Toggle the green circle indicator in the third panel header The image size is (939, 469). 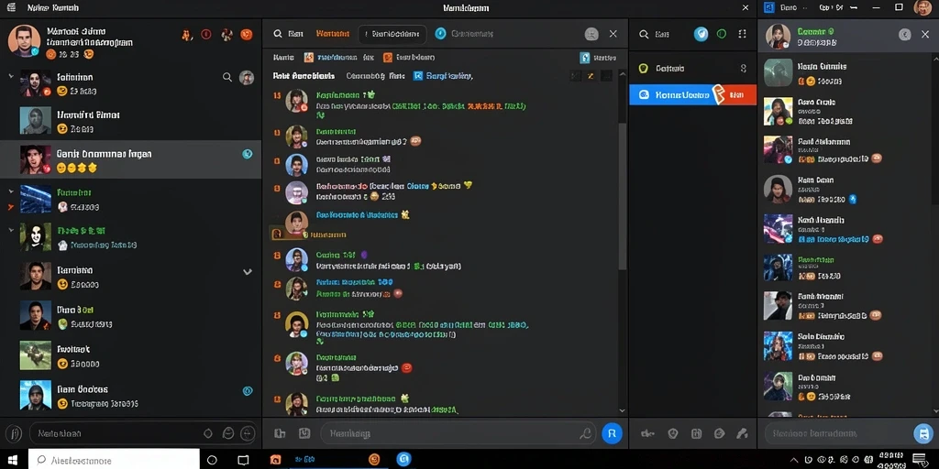[722, 34]
